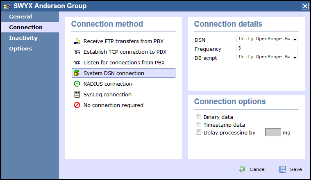This screenshot has height=180, width=311.
Task: Click the red No connection required icon
Action: (77, 105)
